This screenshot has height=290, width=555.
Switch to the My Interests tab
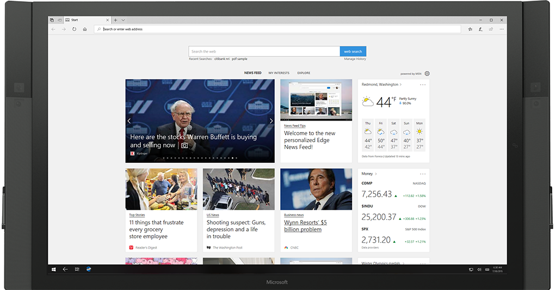[x=279, y=73]
